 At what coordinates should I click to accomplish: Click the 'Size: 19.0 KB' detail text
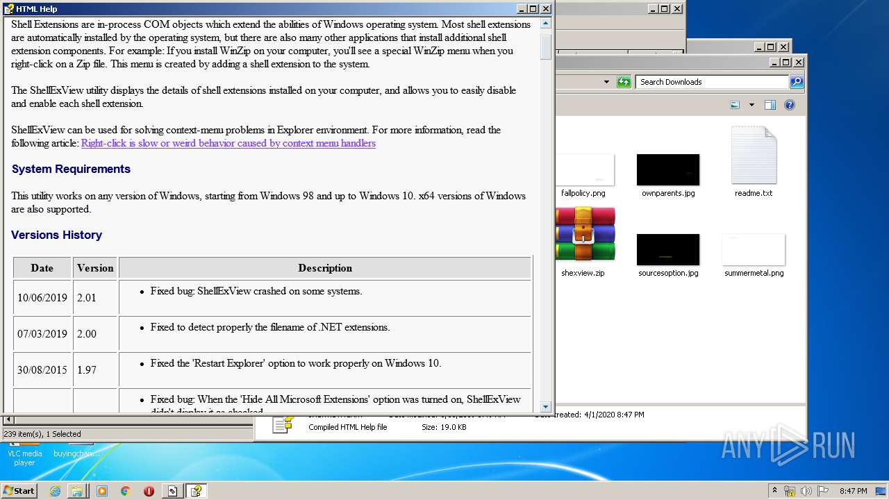coord(444,427)
